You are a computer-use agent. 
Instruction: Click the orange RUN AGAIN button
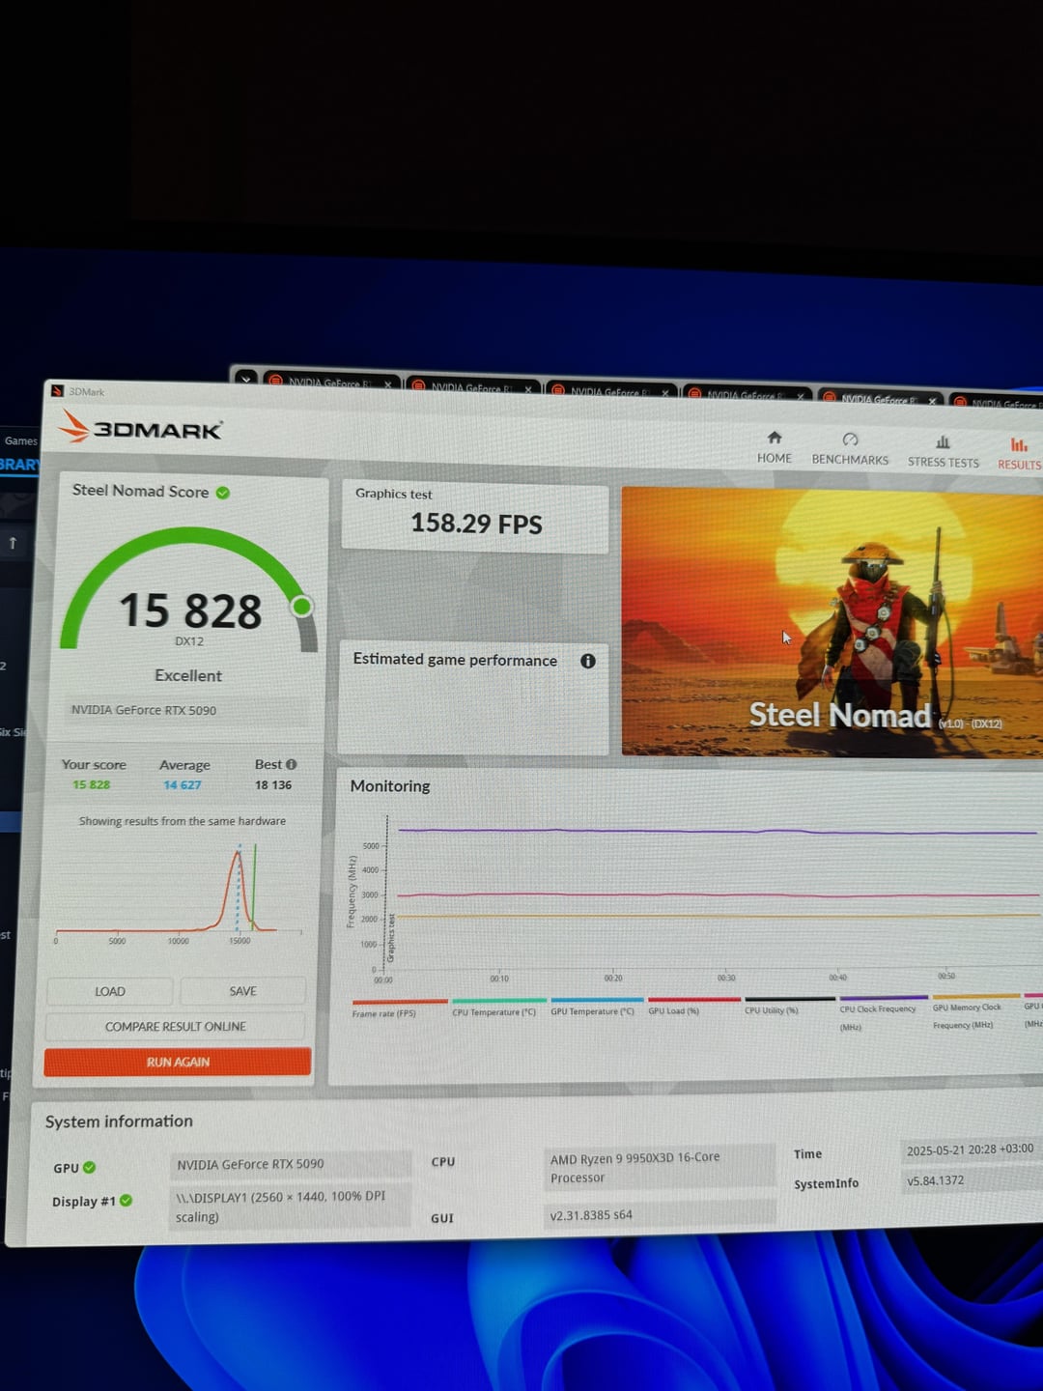tap(178, 1062)
